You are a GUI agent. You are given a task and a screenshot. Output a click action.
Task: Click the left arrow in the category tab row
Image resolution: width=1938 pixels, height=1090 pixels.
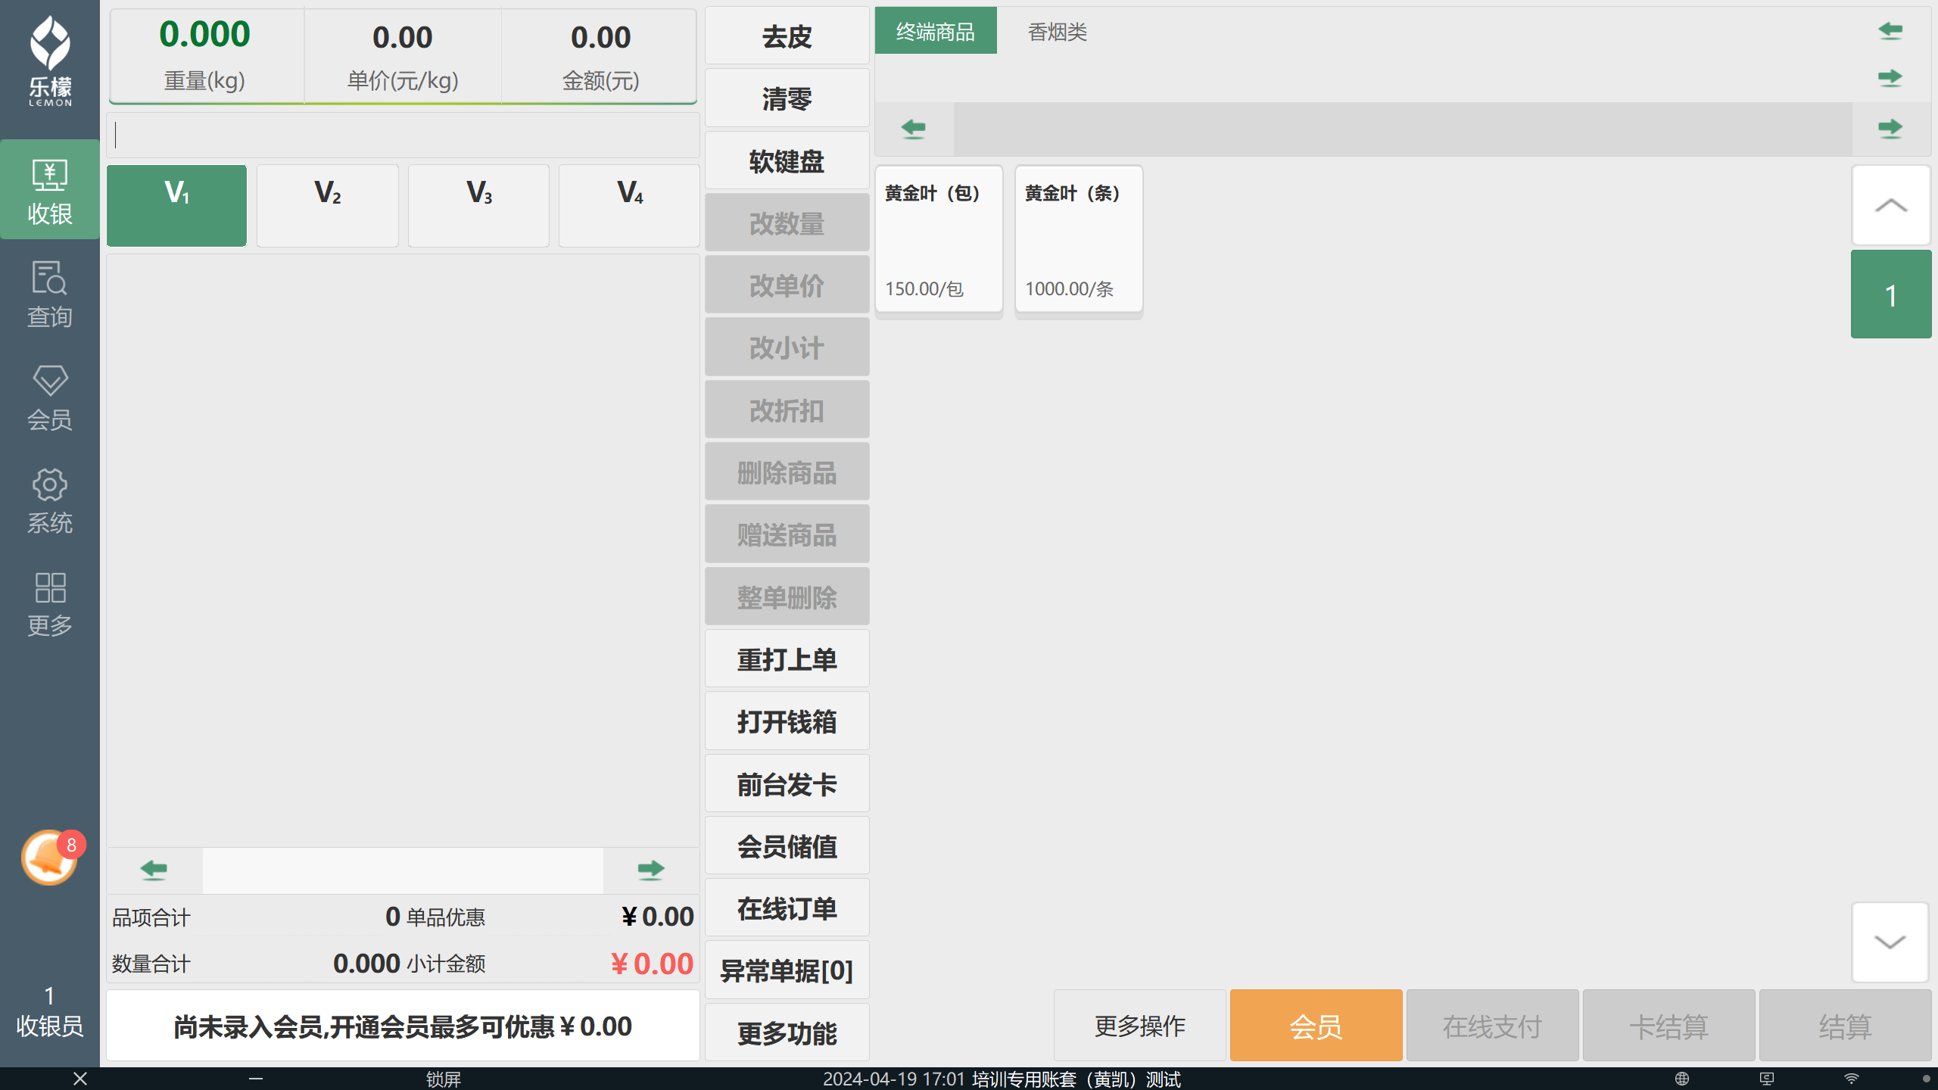pyautogui.click(x=1890, y=31)
